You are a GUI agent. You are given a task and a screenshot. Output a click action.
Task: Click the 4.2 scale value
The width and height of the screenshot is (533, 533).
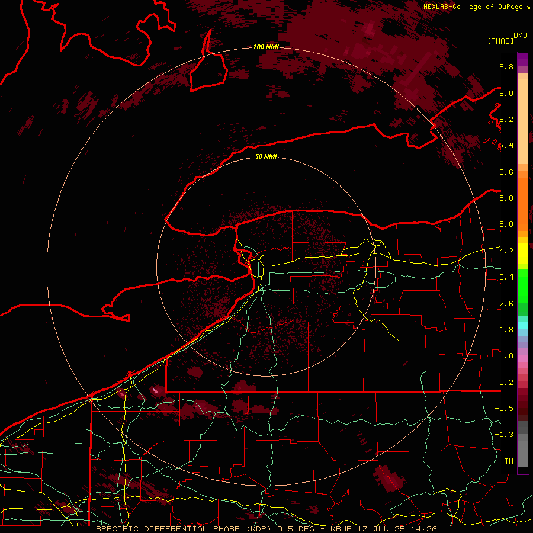(x=506, y=251)
